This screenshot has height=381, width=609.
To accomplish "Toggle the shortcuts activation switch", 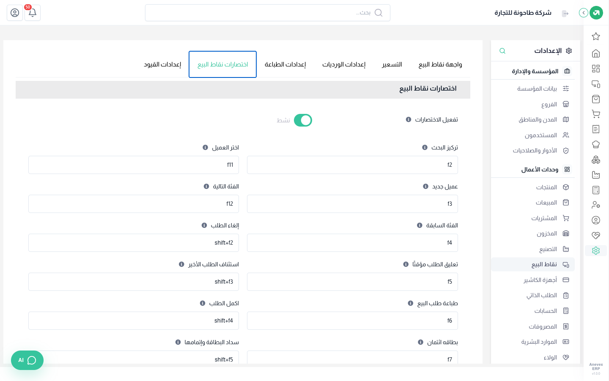I will [303, 120].
